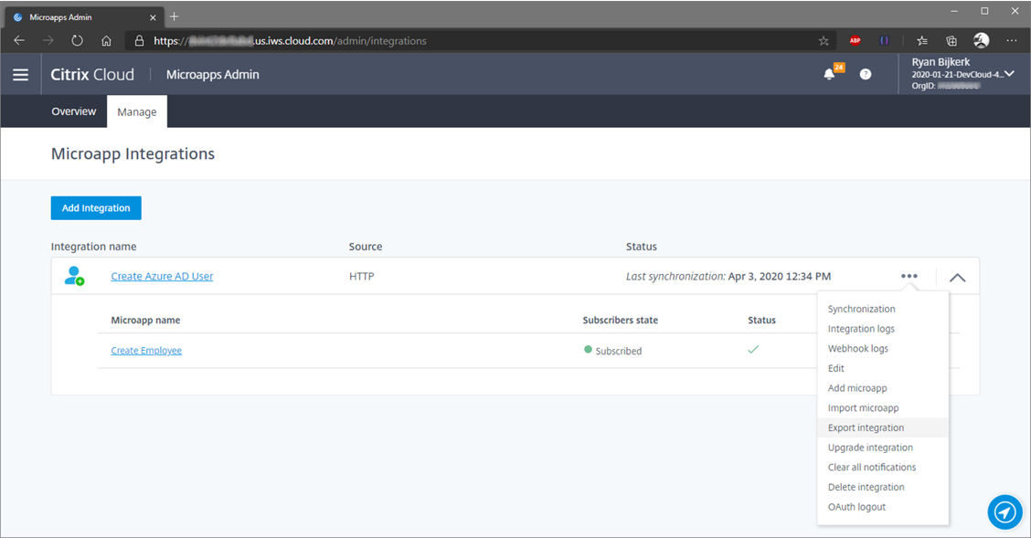The height and width of the screenshot is (538, 1031).
Task: Click the ABP extension icon
Action: [855, 41]
